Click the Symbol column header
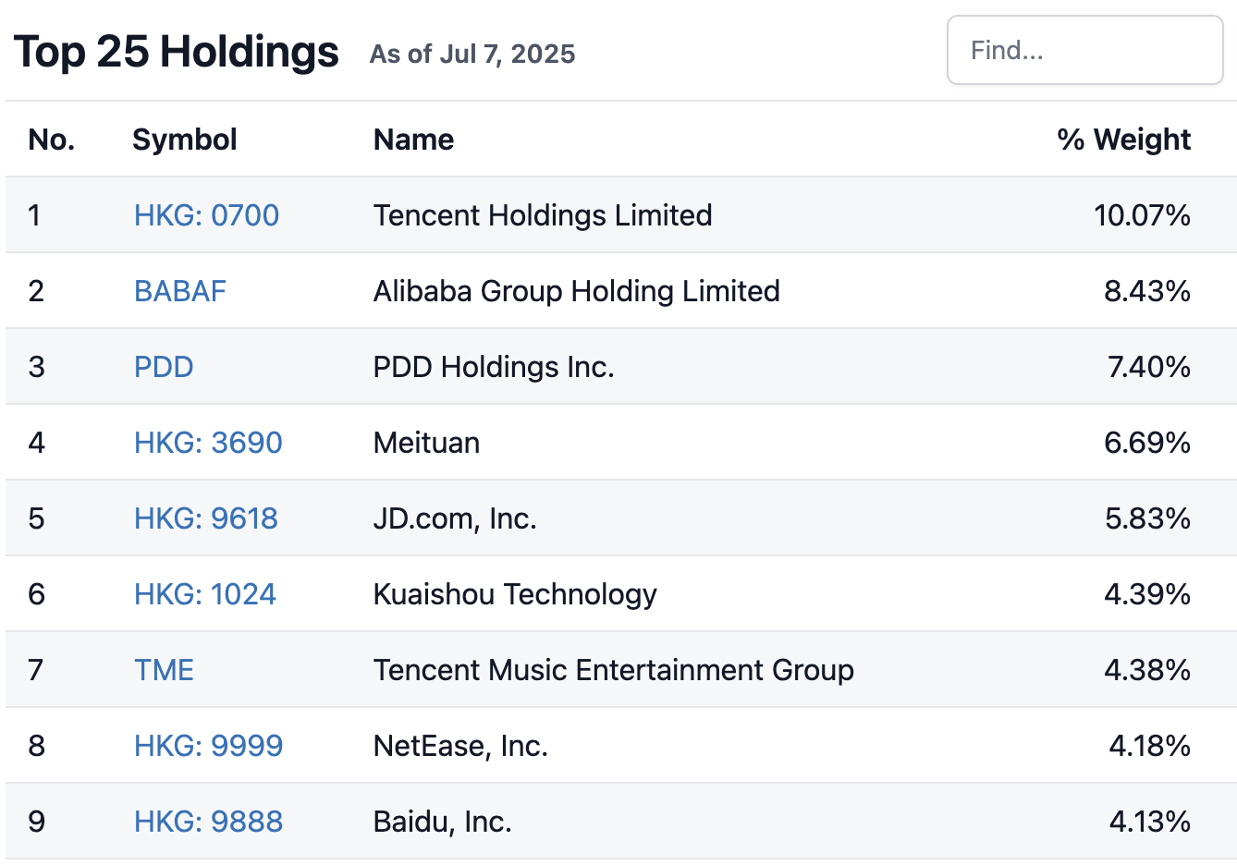 click(x=184, y=140)
